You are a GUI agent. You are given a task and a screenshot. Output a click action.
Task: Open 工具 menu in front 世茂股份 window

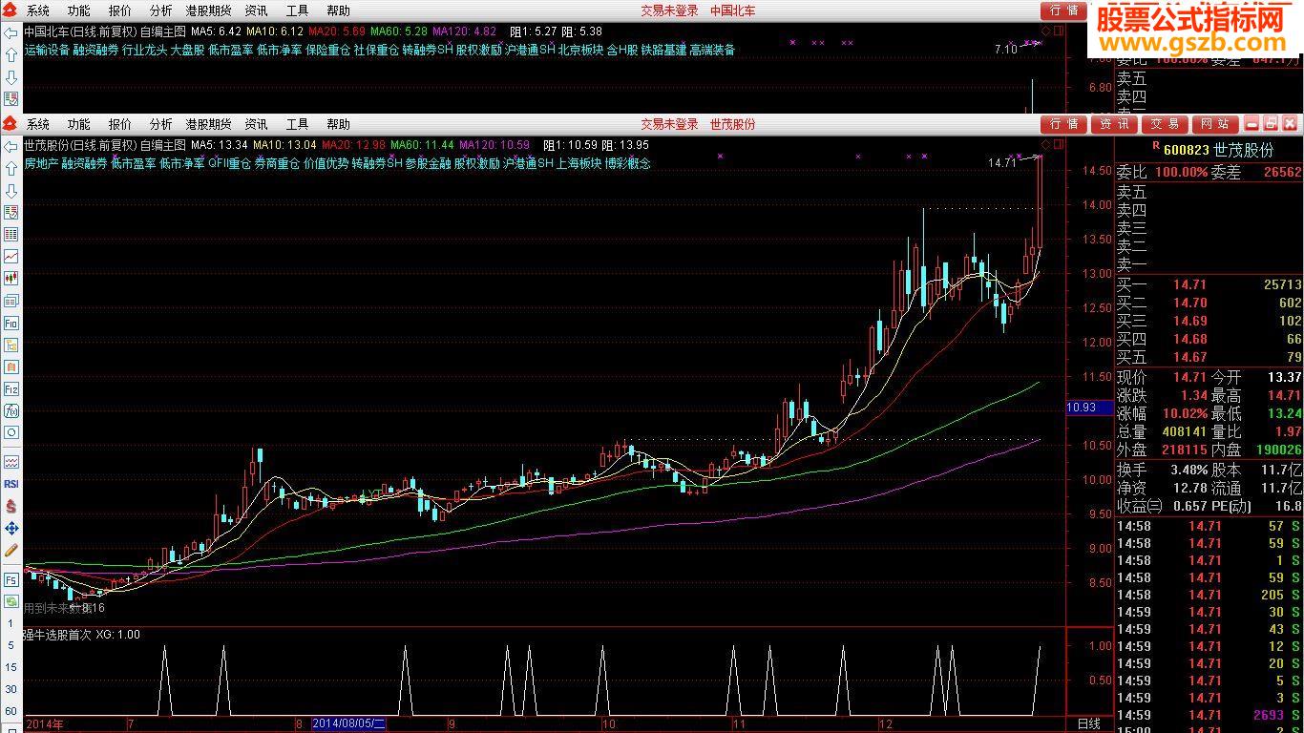298,124
